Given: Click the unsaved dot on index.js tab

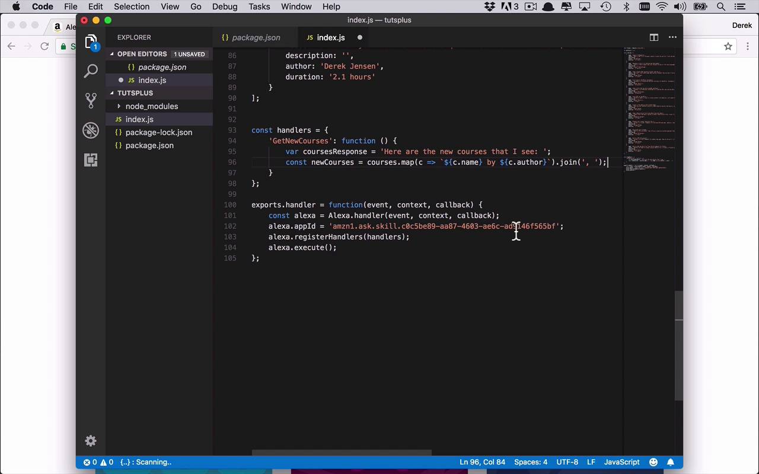Looking at the screenshot, I should pos(360,37).
